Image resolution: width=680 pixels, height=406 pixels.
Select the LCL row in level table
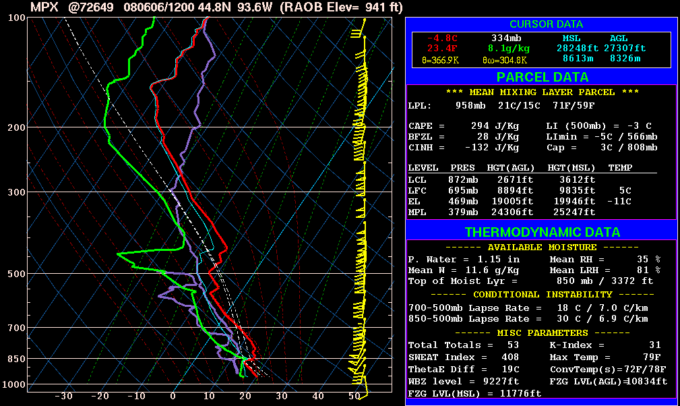pyautogui.click(x=416, y=180)
